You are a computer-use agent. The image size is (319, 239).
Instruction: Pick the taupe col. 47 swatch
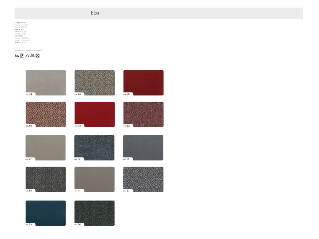[94, 179]
